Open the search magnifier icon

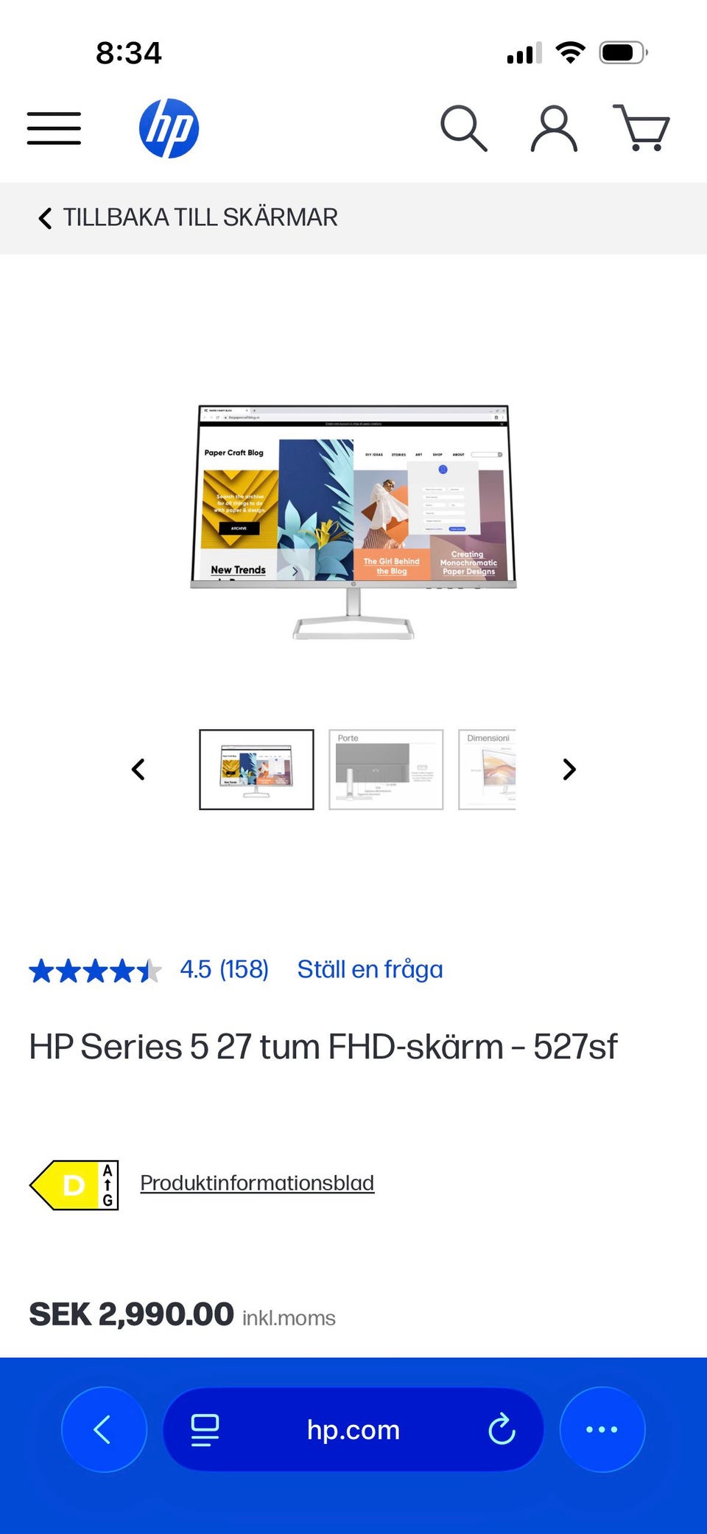[x=463, y=128]
